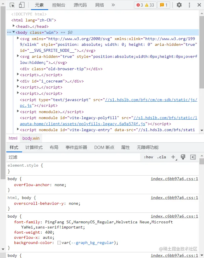Click the ellipsis actions on body row
The width and height of the screenshot is (204, 258).
pyautogui.click(x=9, y=32)
